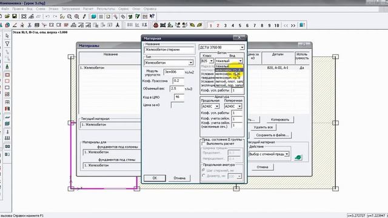Image resolution: width=388 pixels, height=218 pixels.
Task: Open the Расчет menu
Action: pos(88,9)
